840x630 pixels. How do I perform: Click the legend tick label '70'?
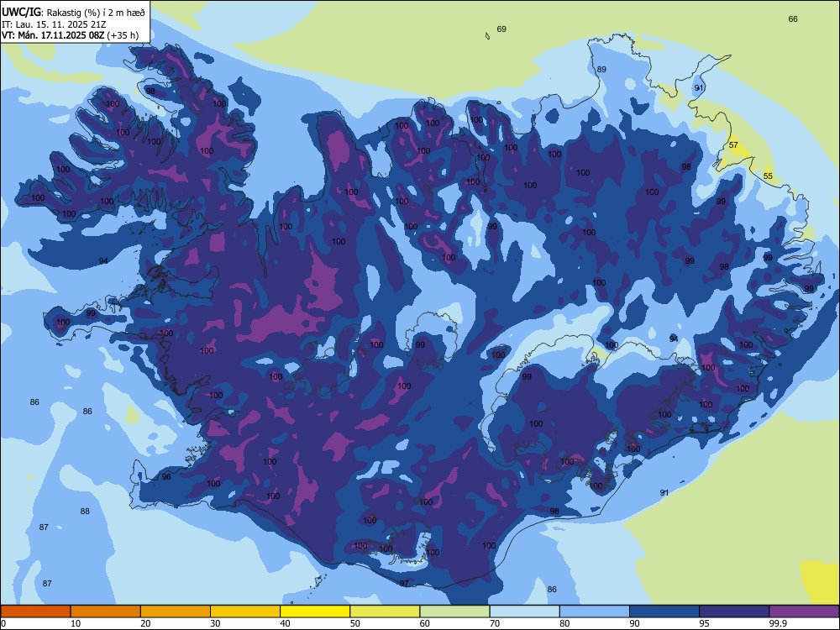[495, 623]
